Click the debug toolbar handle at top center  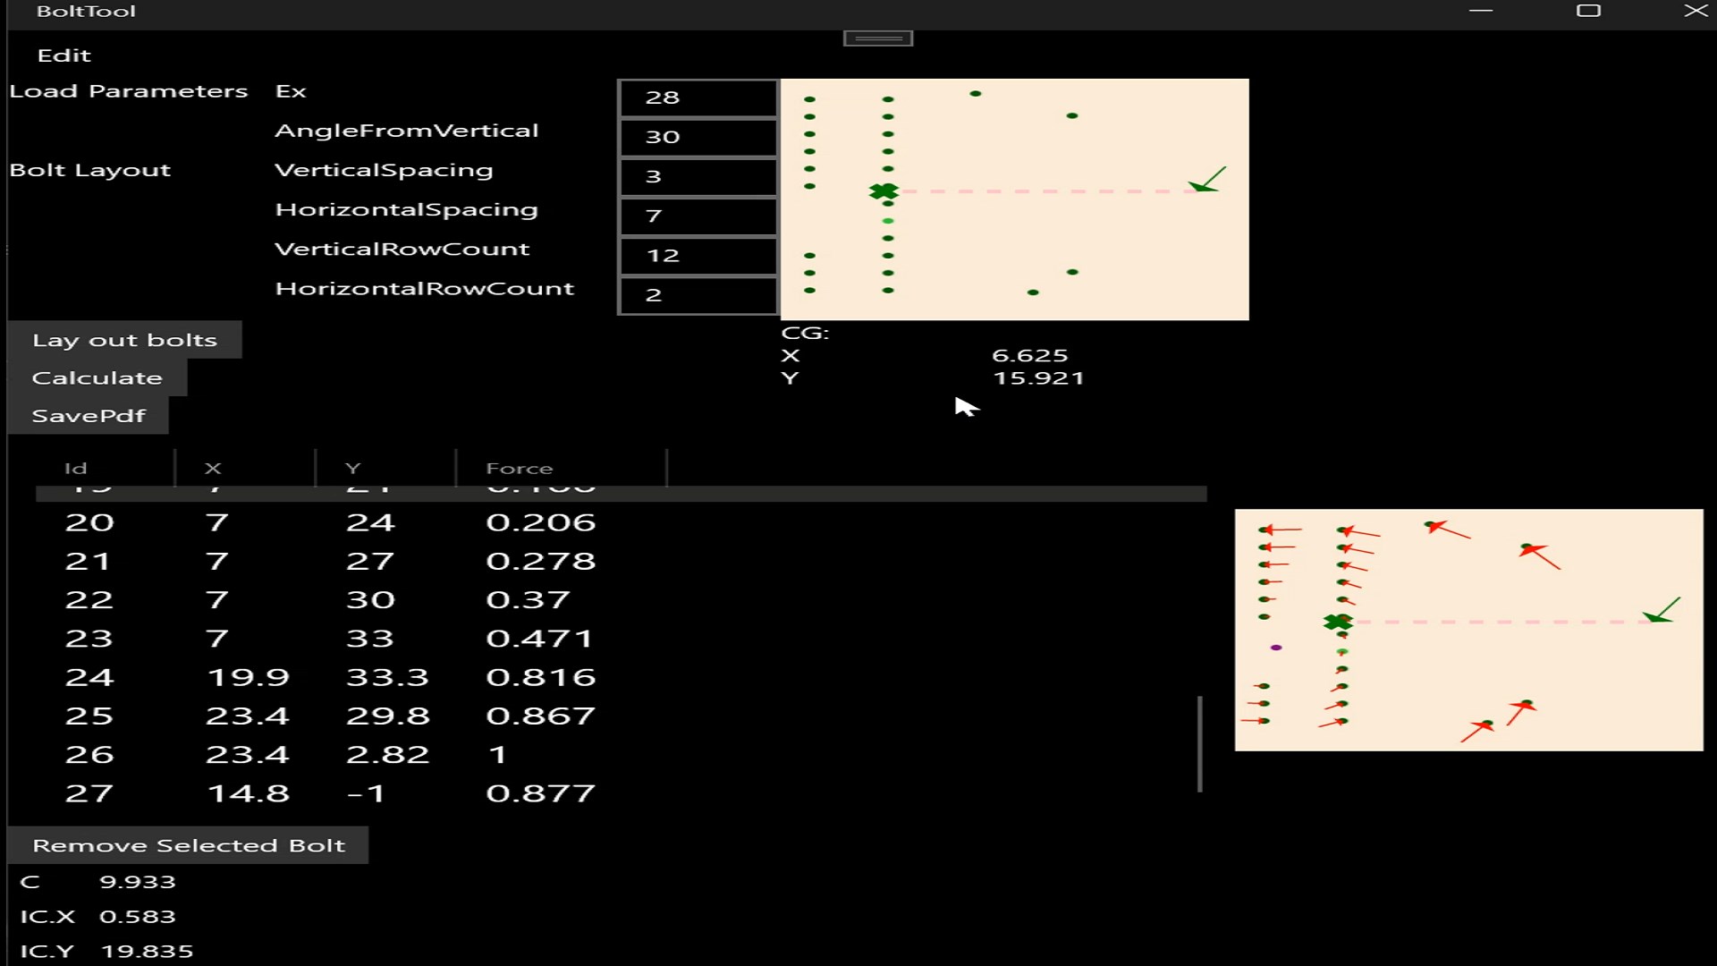(878, 38)
